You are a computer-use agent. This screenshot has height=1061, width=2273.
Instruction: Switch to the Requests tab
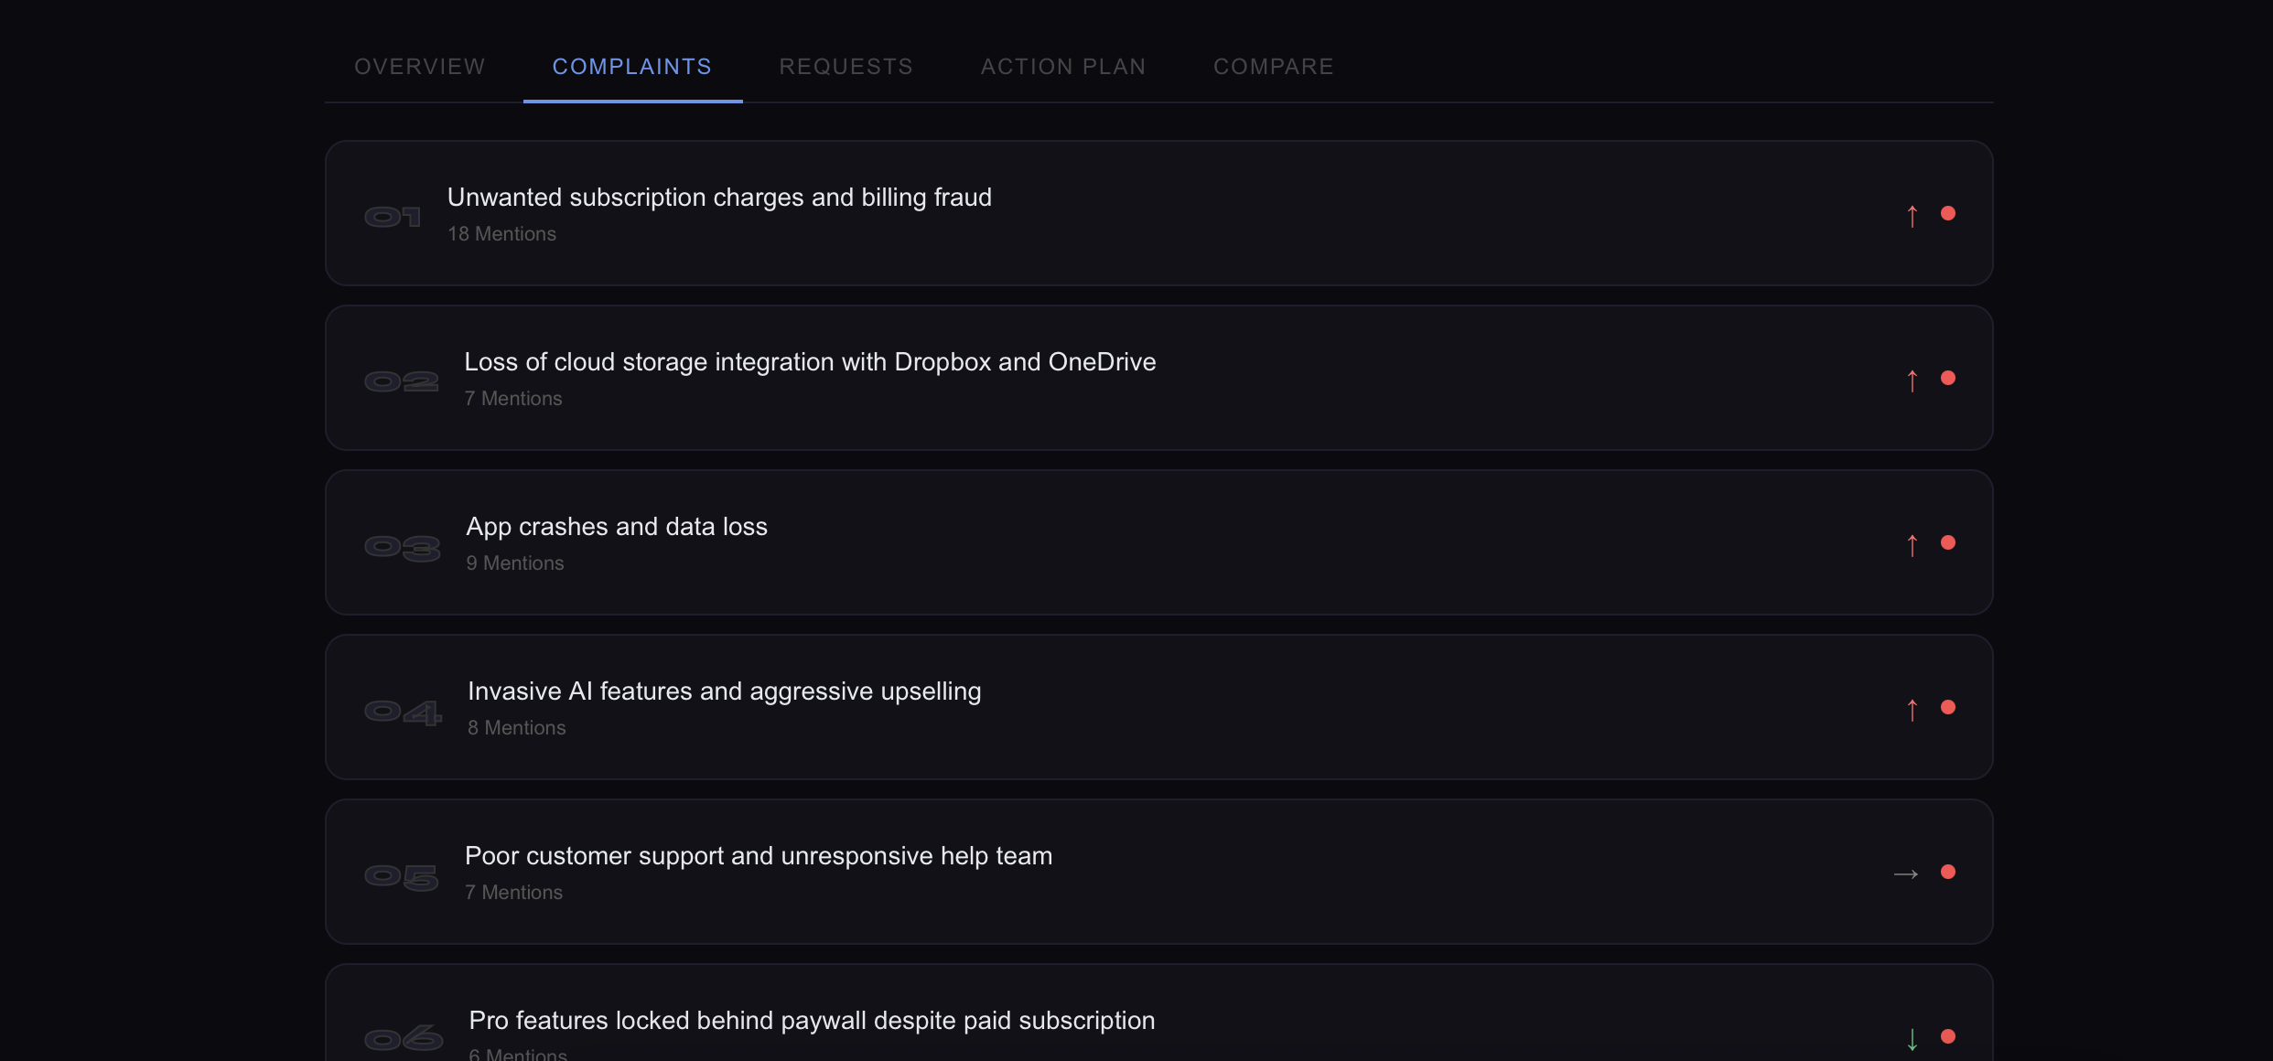click(846, 67)
